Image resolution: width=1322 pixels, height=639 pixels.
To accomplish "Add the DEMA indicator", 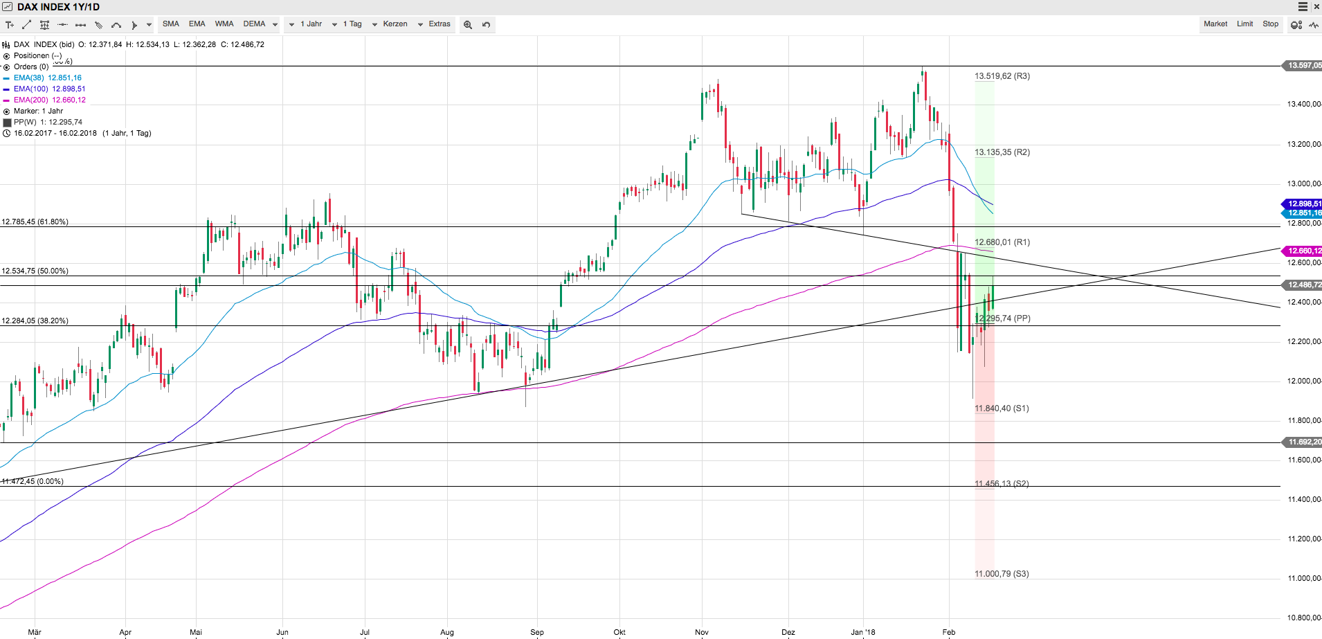I will (255, 24).
